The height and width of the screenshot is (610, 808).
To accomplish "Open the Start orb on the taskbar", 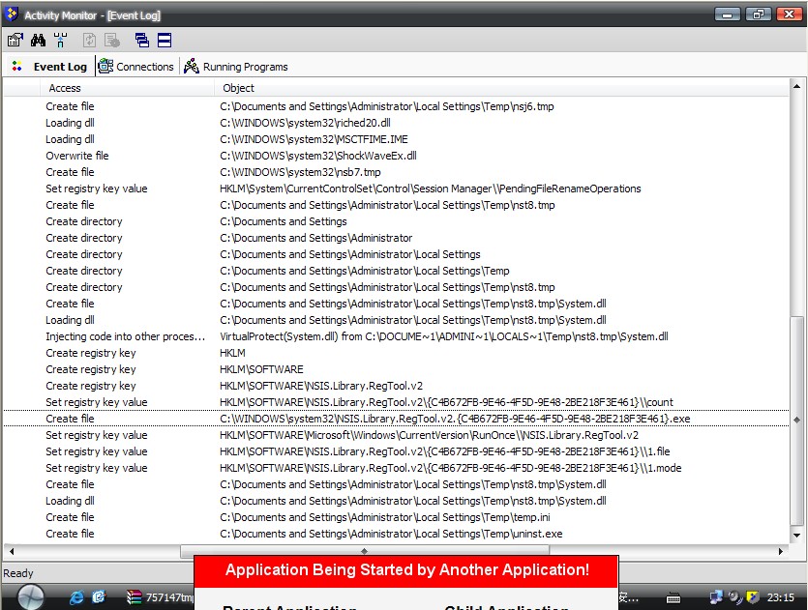I will click(x=31, y=597).
